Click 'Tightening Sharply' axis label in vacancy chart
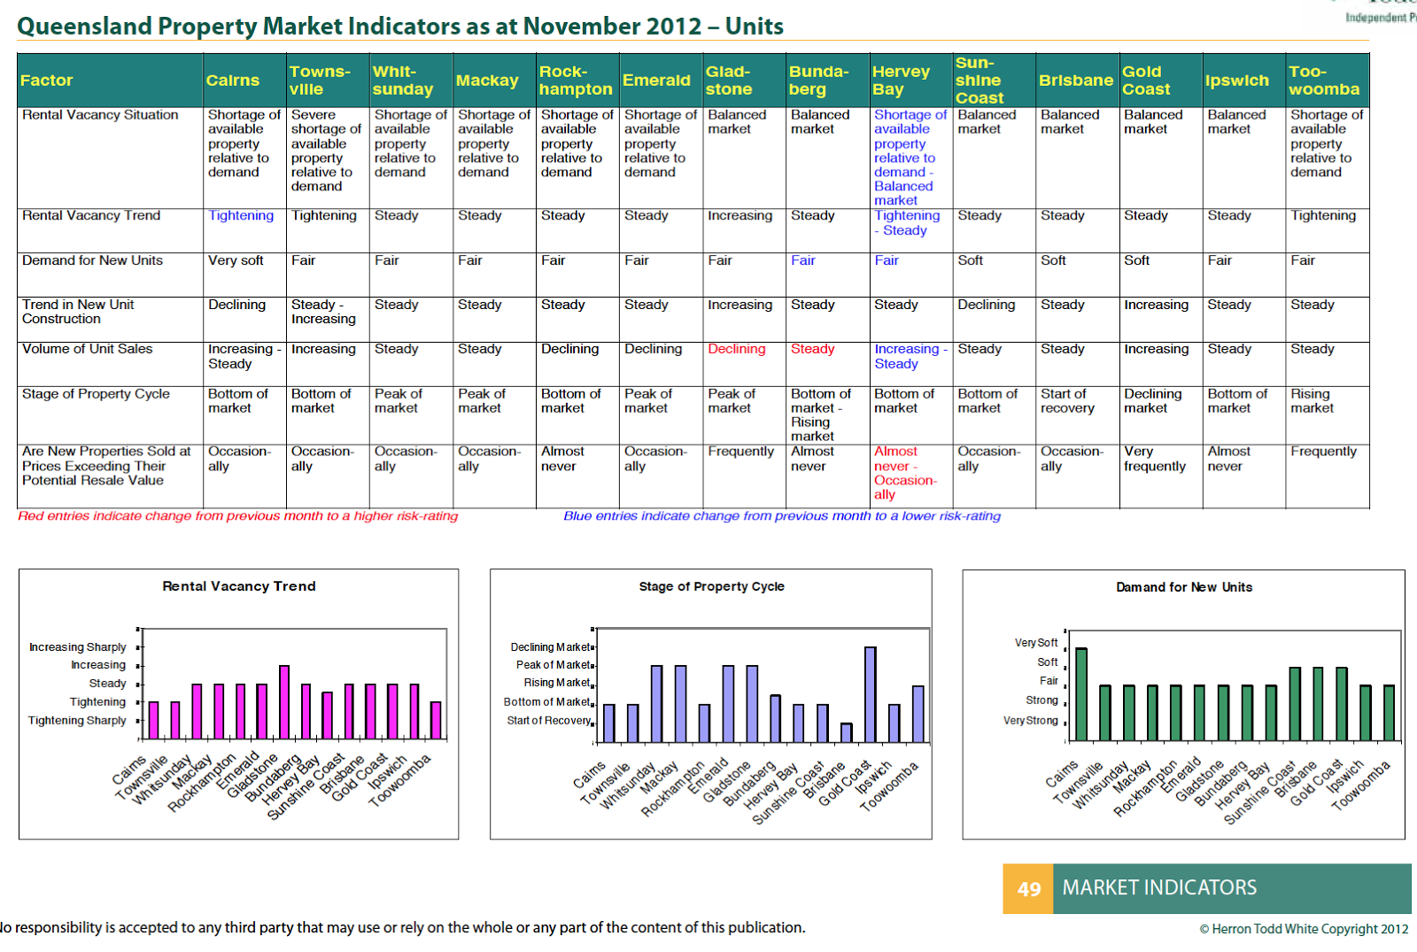The width and height of the screenshot is (1417, 952). pyautogui.click(x=77, y=721)
